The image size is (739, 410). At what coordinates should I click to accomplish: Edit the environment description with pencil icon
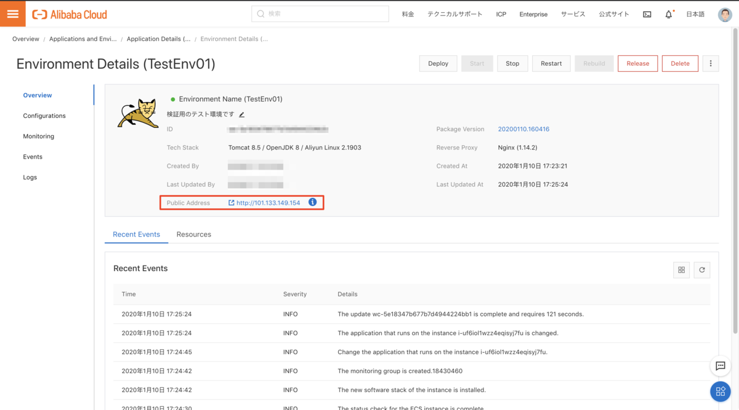point(241,114)
